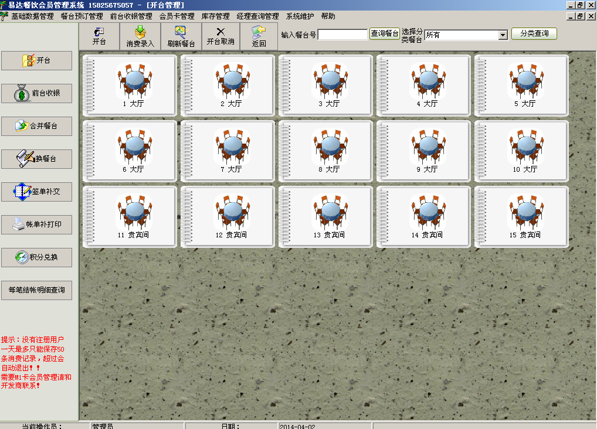Select 合并餐台 in the sidebar
This screenshot has width=597, height=429.
36,126
